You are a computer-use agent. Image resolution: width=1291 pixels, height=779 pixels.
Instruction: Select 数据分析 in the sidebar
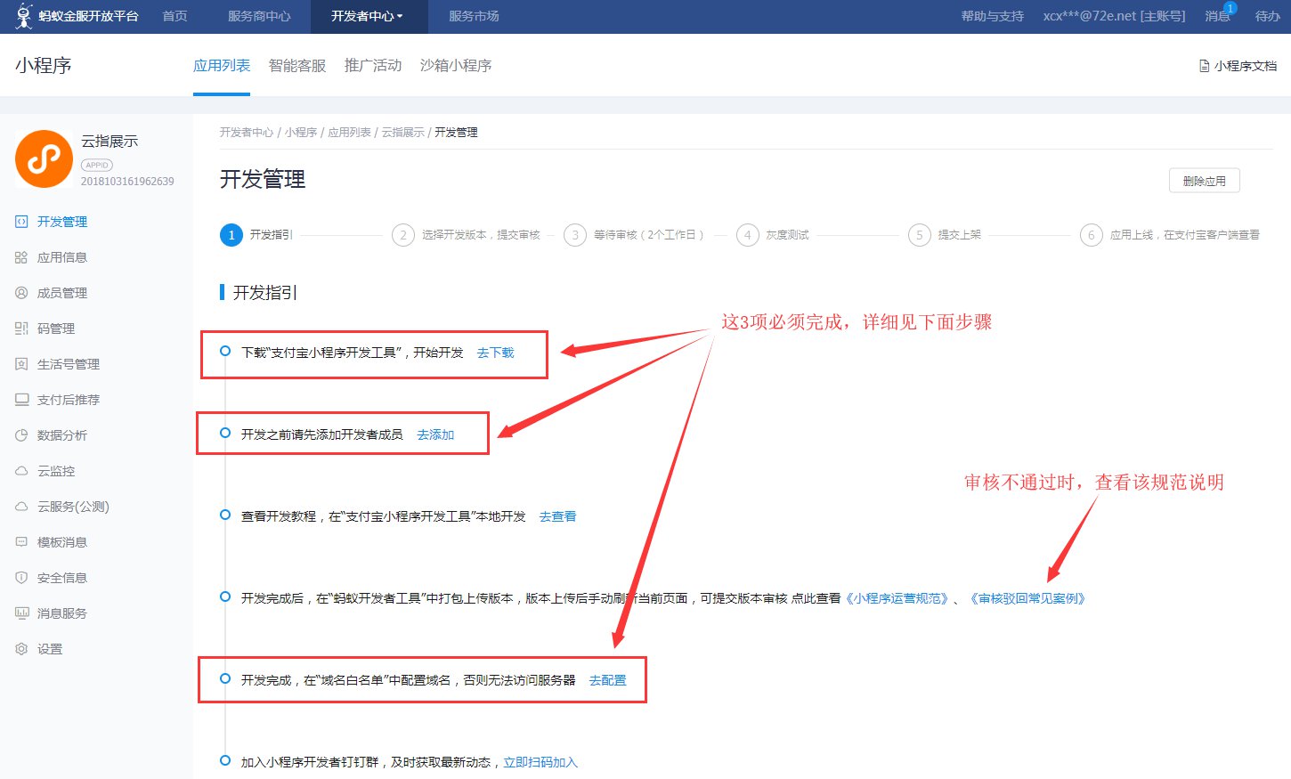(x=62, y=435)
